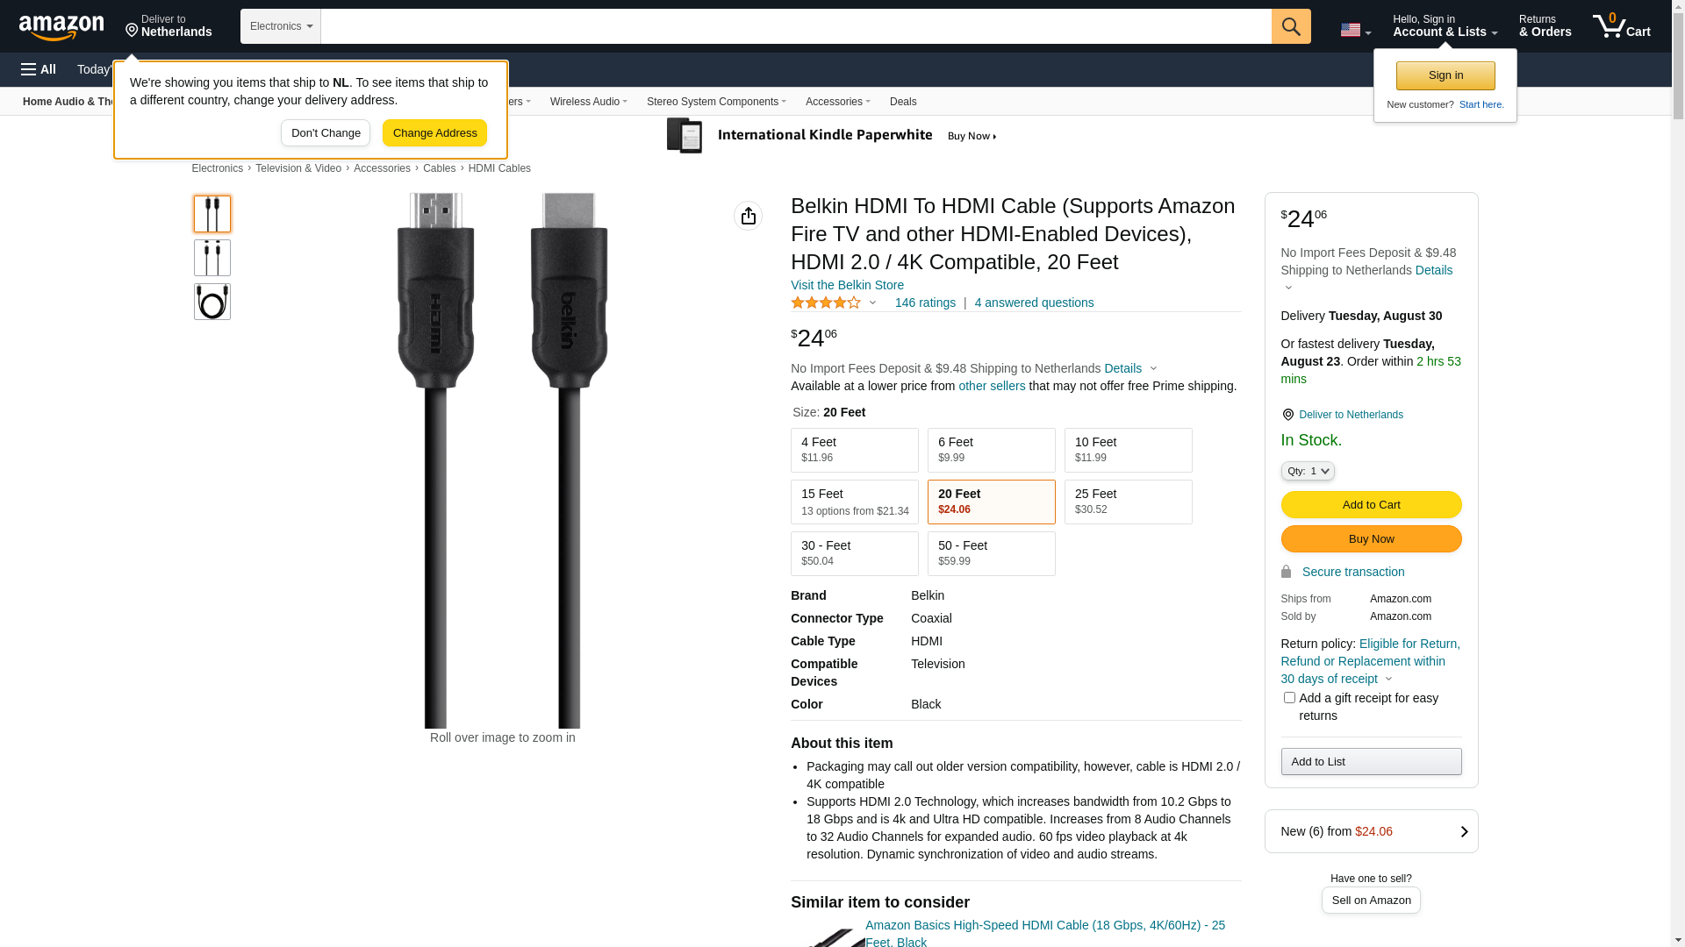
Task: Open the Qty quantity dropdown
Action: (x=1308, y=471)
